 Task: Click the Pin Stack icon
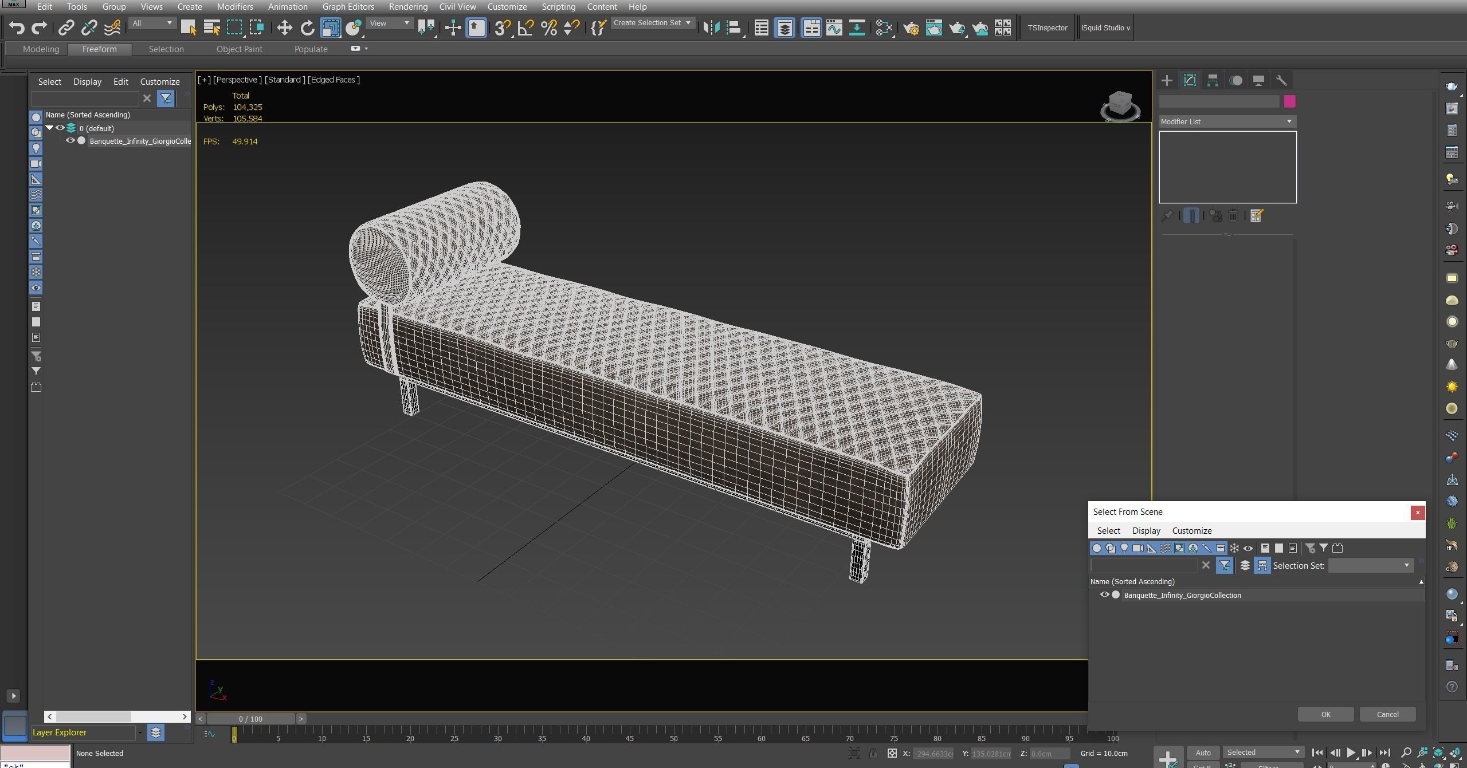1167,216
